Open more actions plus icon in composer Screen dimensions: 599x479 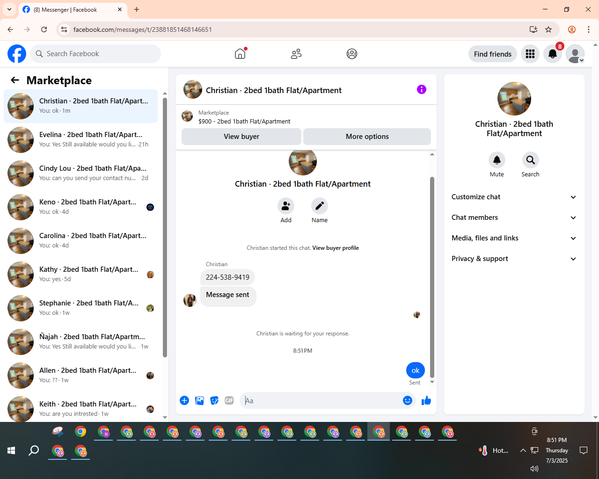(184, 400)
